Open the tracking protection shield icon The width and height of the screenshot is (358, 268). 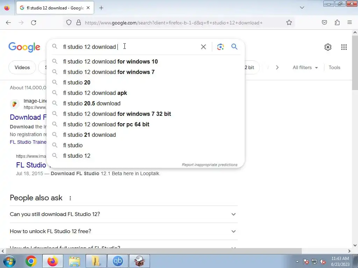[69, 23]
